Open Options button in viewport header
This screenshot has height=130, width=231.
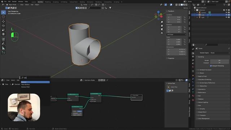pos(186,8)
